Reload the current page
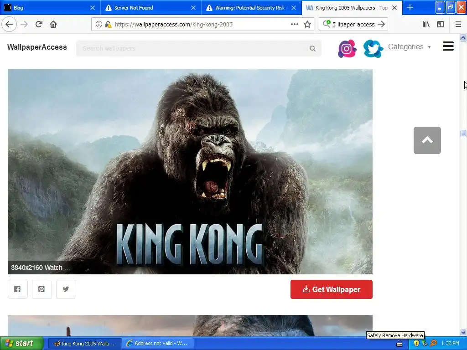 tap(39, 25)
